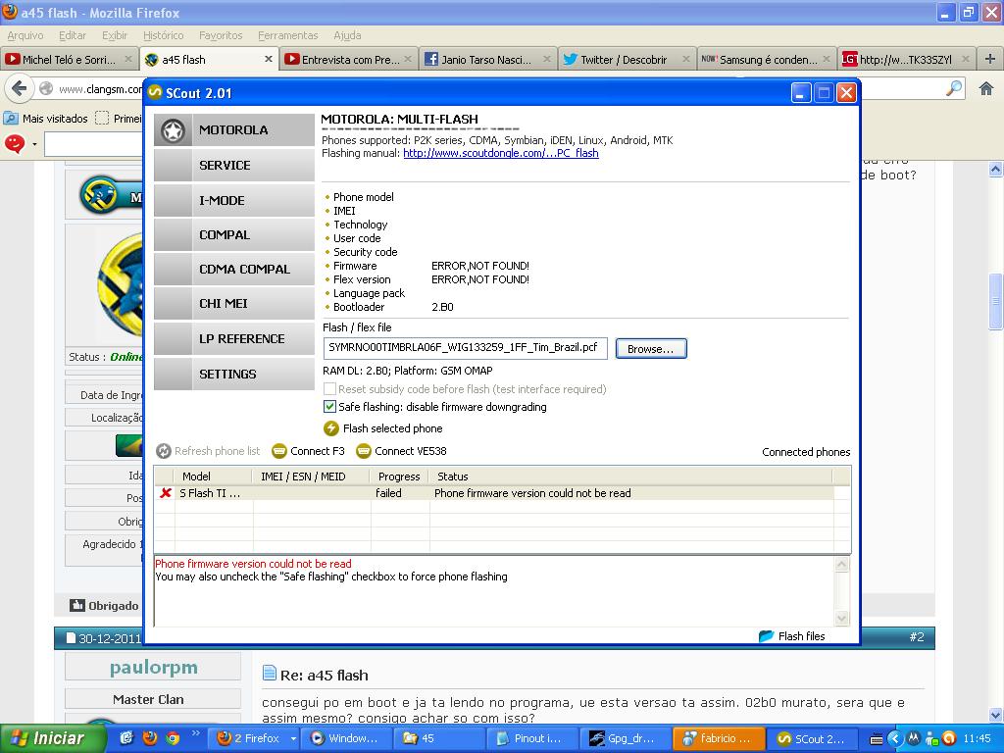Switch to Window... media player taskbar item
1004x753 pixels.
point(346,738)
